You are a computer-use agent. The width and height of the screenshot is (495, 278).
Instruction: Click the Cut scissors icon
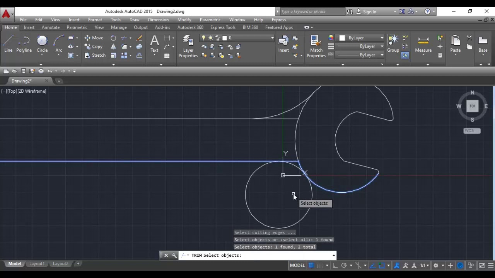point(469,38)
